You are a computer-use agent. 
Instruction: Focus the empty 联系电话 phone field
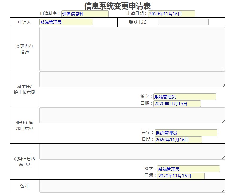183,22
